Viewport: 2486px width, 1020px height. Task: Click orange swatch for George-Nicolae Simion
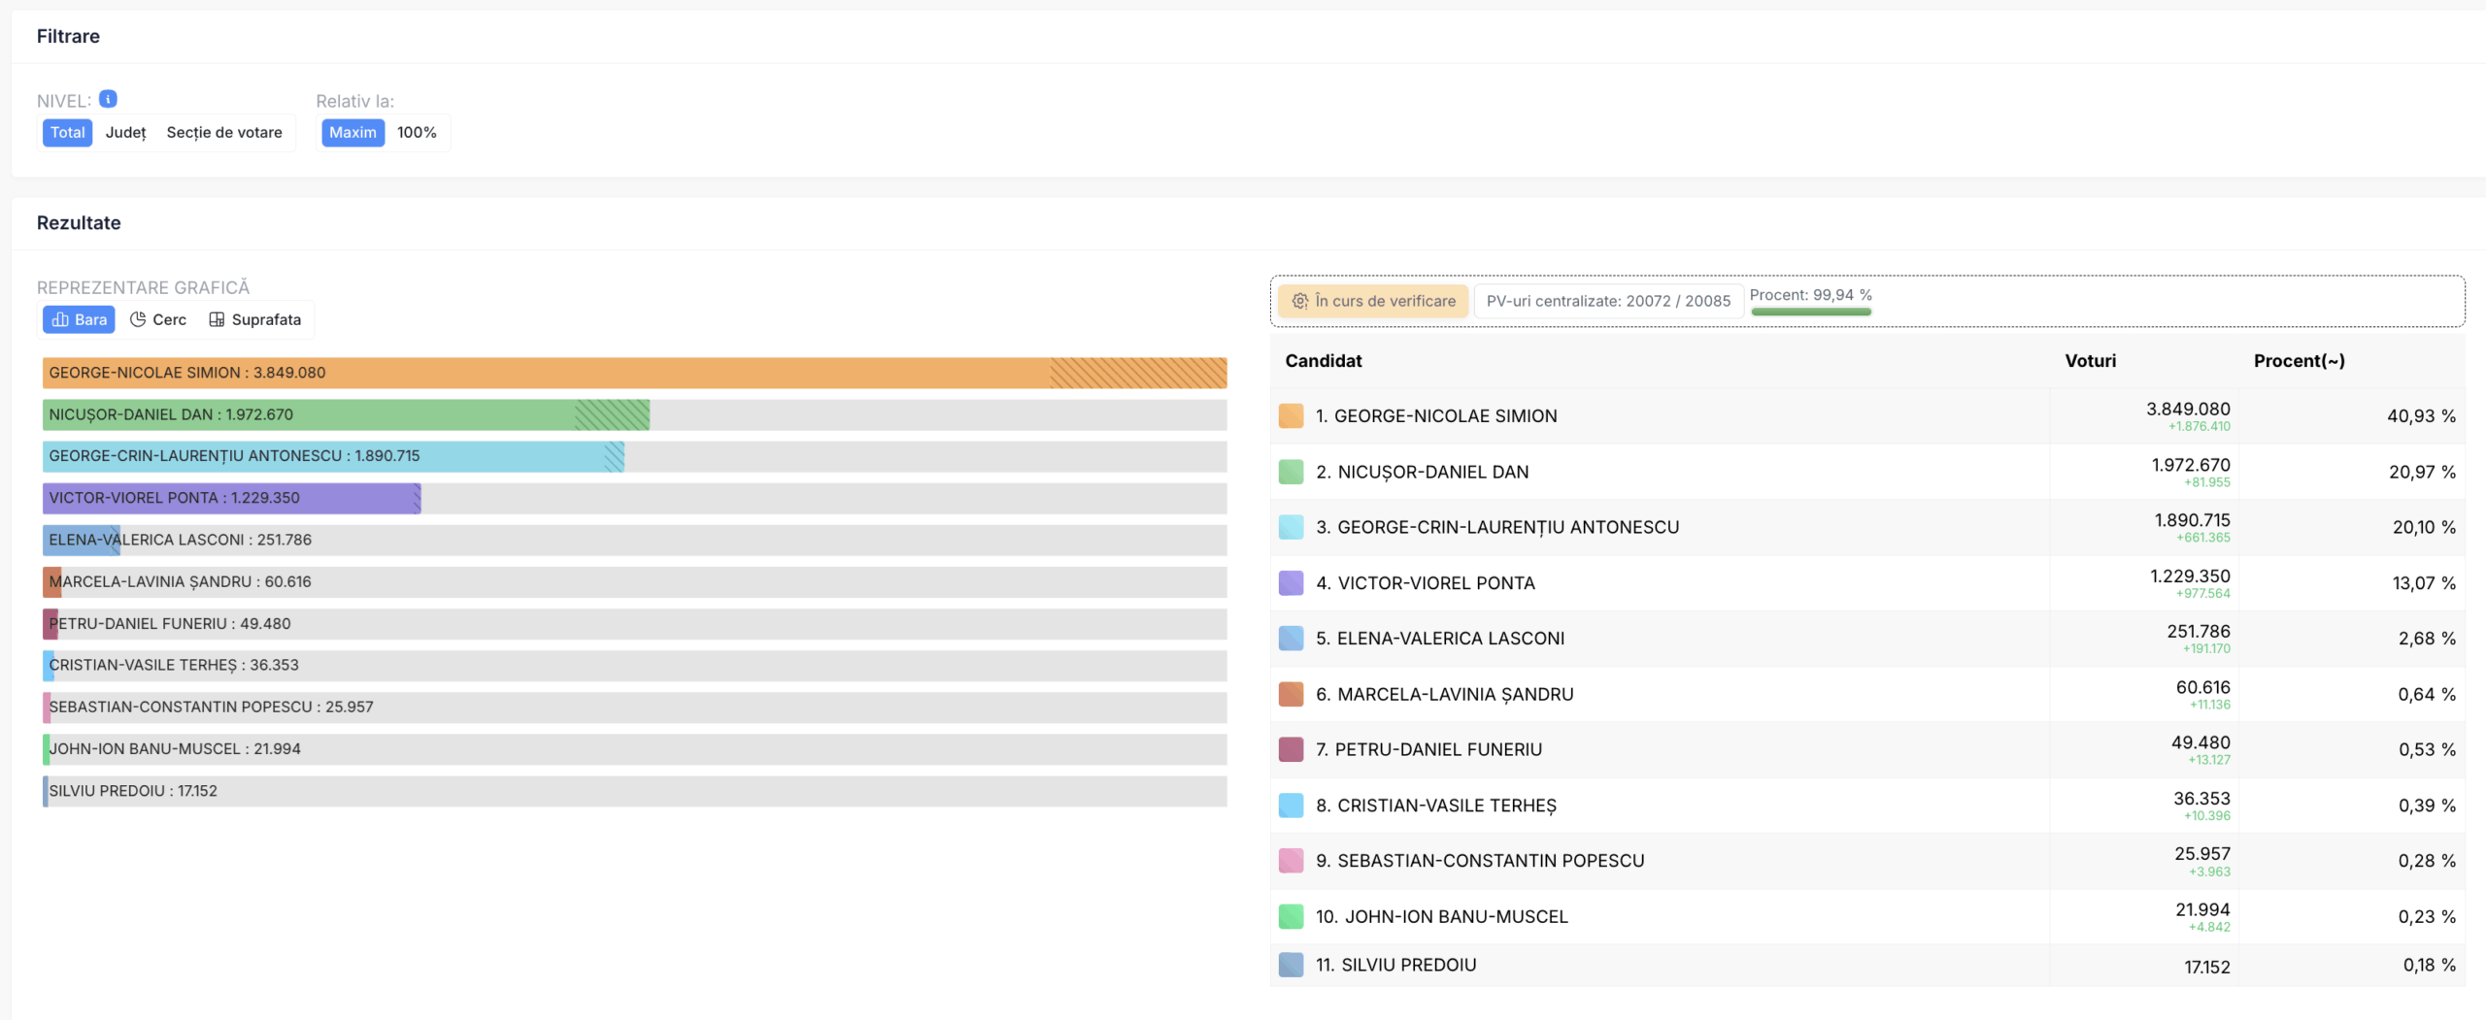tap(1291, 416)
